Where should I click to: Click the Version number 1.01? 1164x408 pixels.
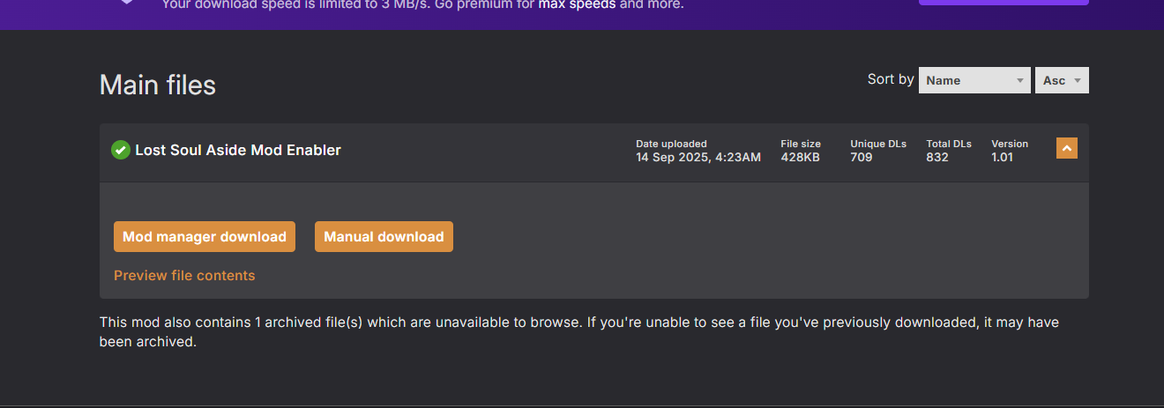click(x=1002, y=157)
